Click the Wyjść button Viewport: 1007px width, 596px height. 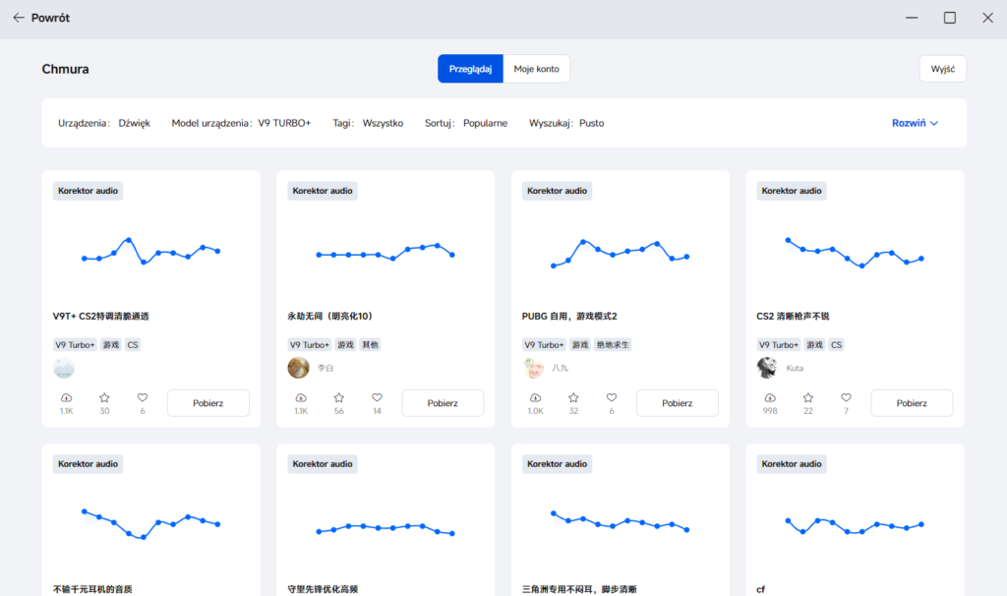pyautogui.click(x=943, y=69)
